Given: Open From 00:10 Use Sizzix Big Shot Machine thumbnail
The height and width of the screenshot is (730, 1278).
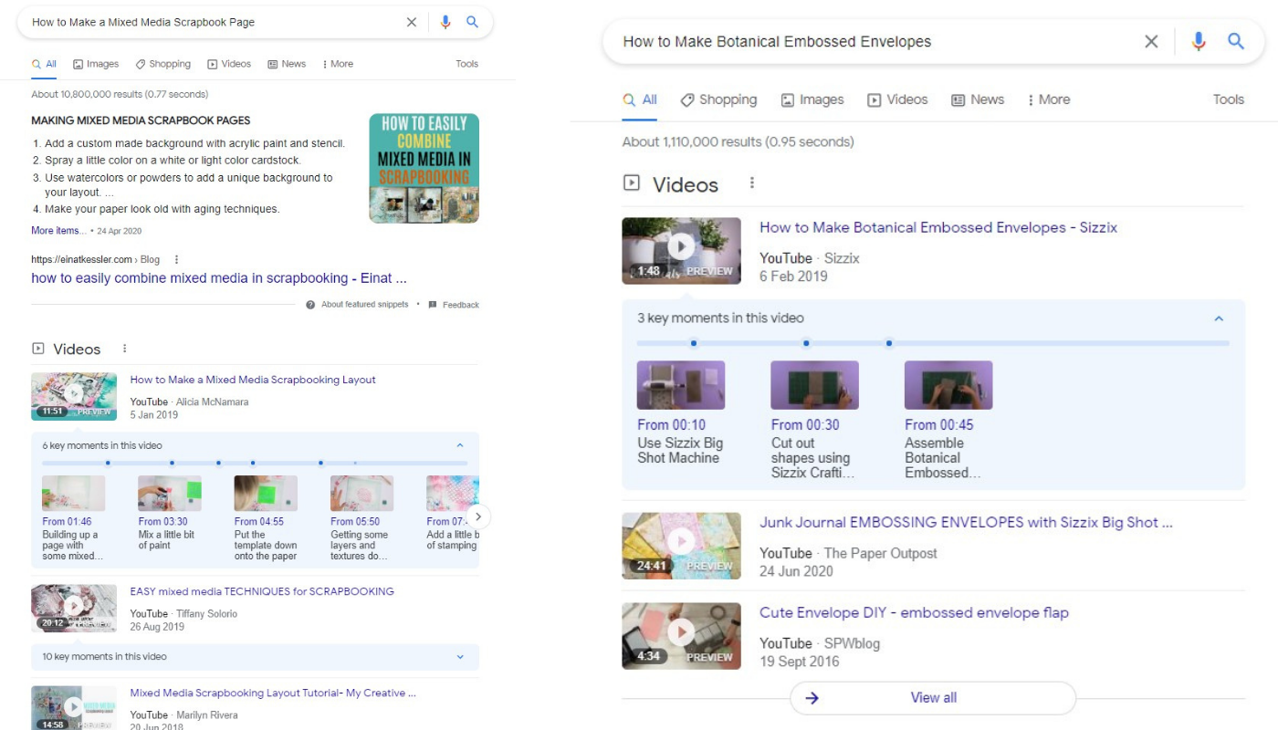Looking at the screenshot, I should (681, 385).
